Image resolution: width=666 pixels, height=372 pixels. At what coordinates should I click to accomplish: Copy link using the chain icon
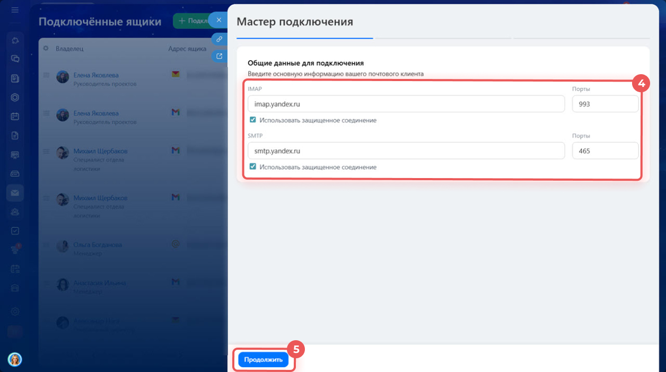pyautogui.click(x=218, y=39)
